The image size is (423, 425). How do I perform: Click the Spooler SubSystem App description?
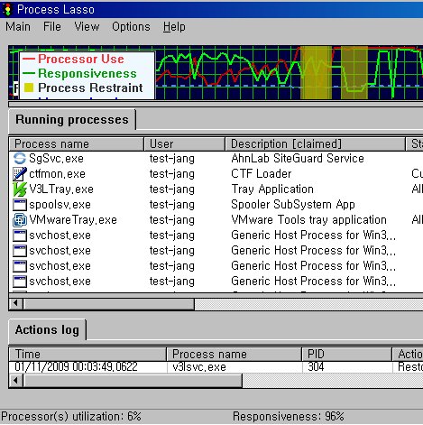[293, 205]
